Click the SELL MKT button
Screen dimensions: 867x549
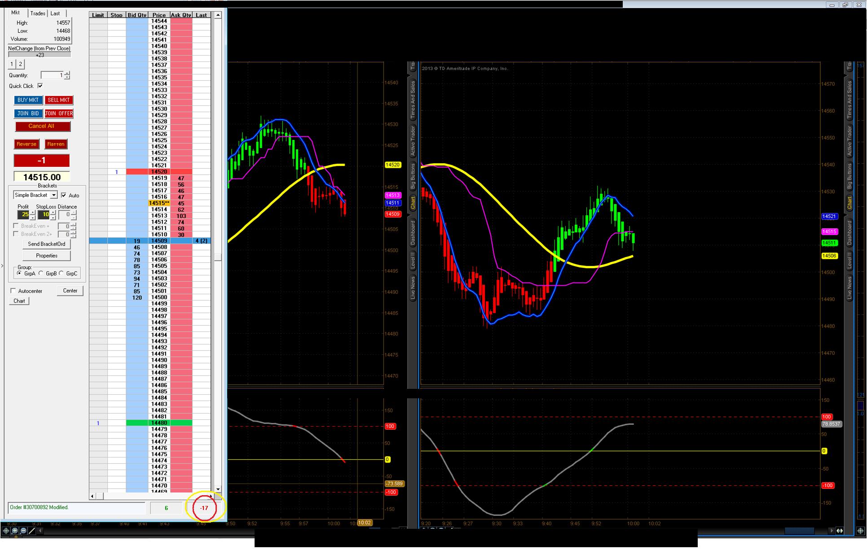pyautogui.click(x=59, y=100)
